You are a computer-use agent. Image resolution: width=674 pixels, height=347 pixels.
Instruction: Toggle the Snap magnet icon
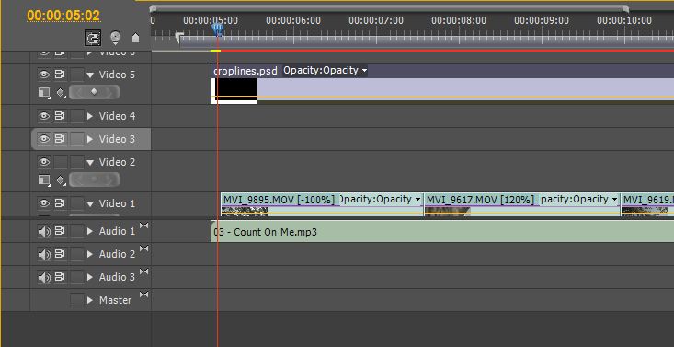93,38
